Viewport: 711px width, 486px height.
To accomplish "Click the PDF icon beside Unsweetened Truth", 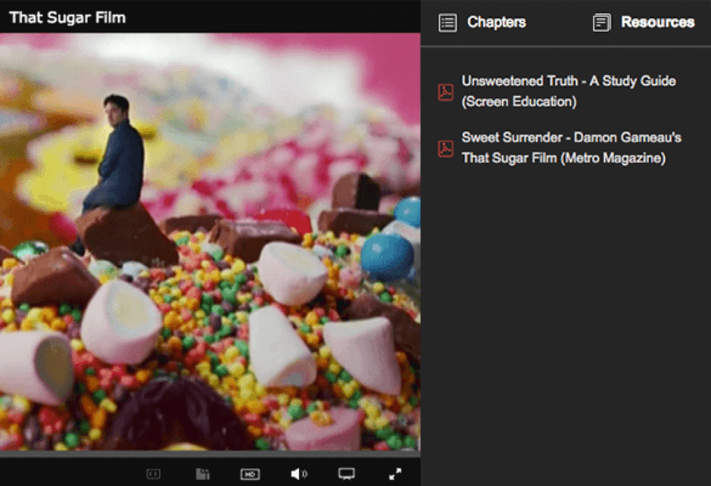I will click(445, 92).
